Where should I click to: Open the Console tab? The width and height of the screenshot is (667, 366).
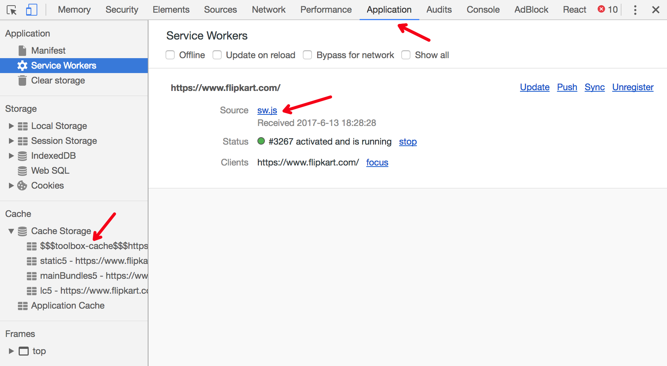point(483,10)
